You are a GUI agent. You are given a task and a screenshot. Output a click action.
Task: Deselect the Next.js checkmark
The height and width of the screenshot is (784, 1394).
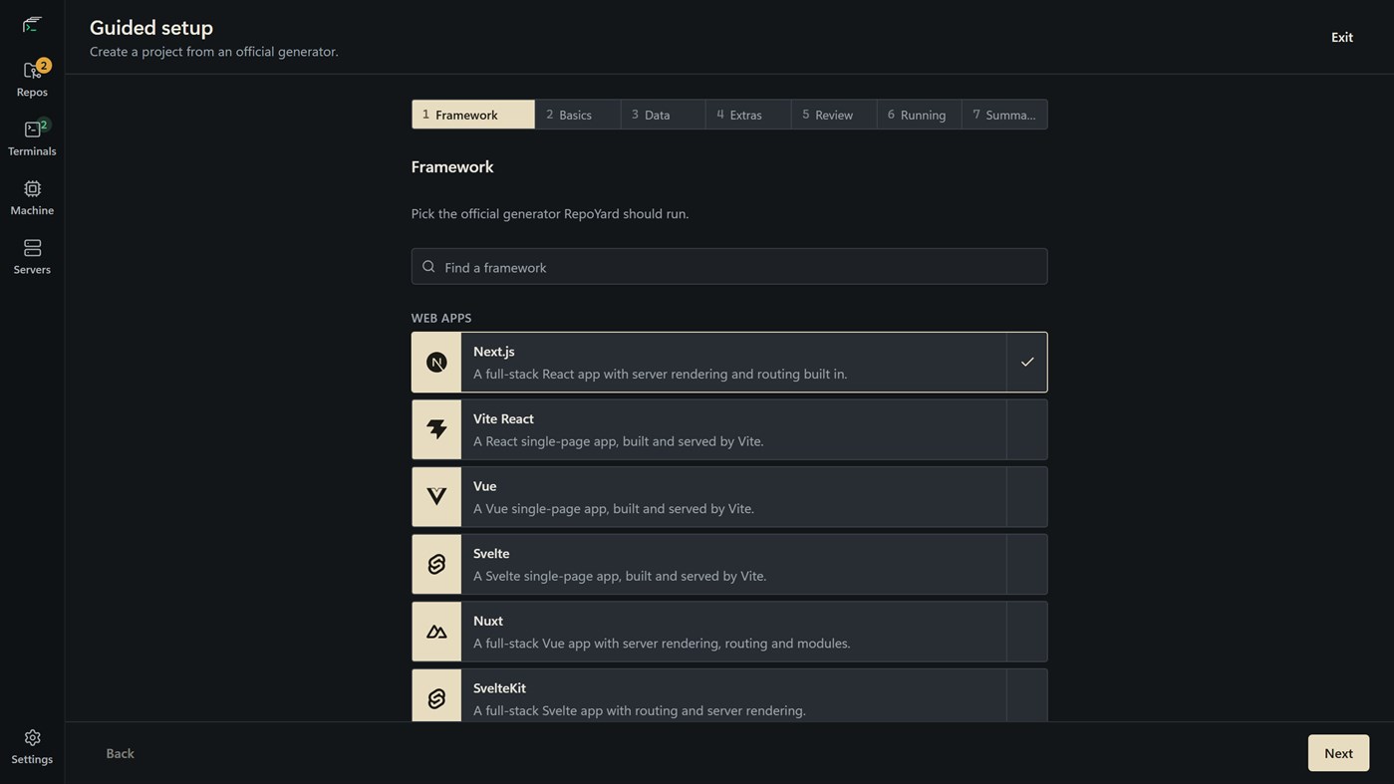pyautogui.click(x=1027, y=363)
